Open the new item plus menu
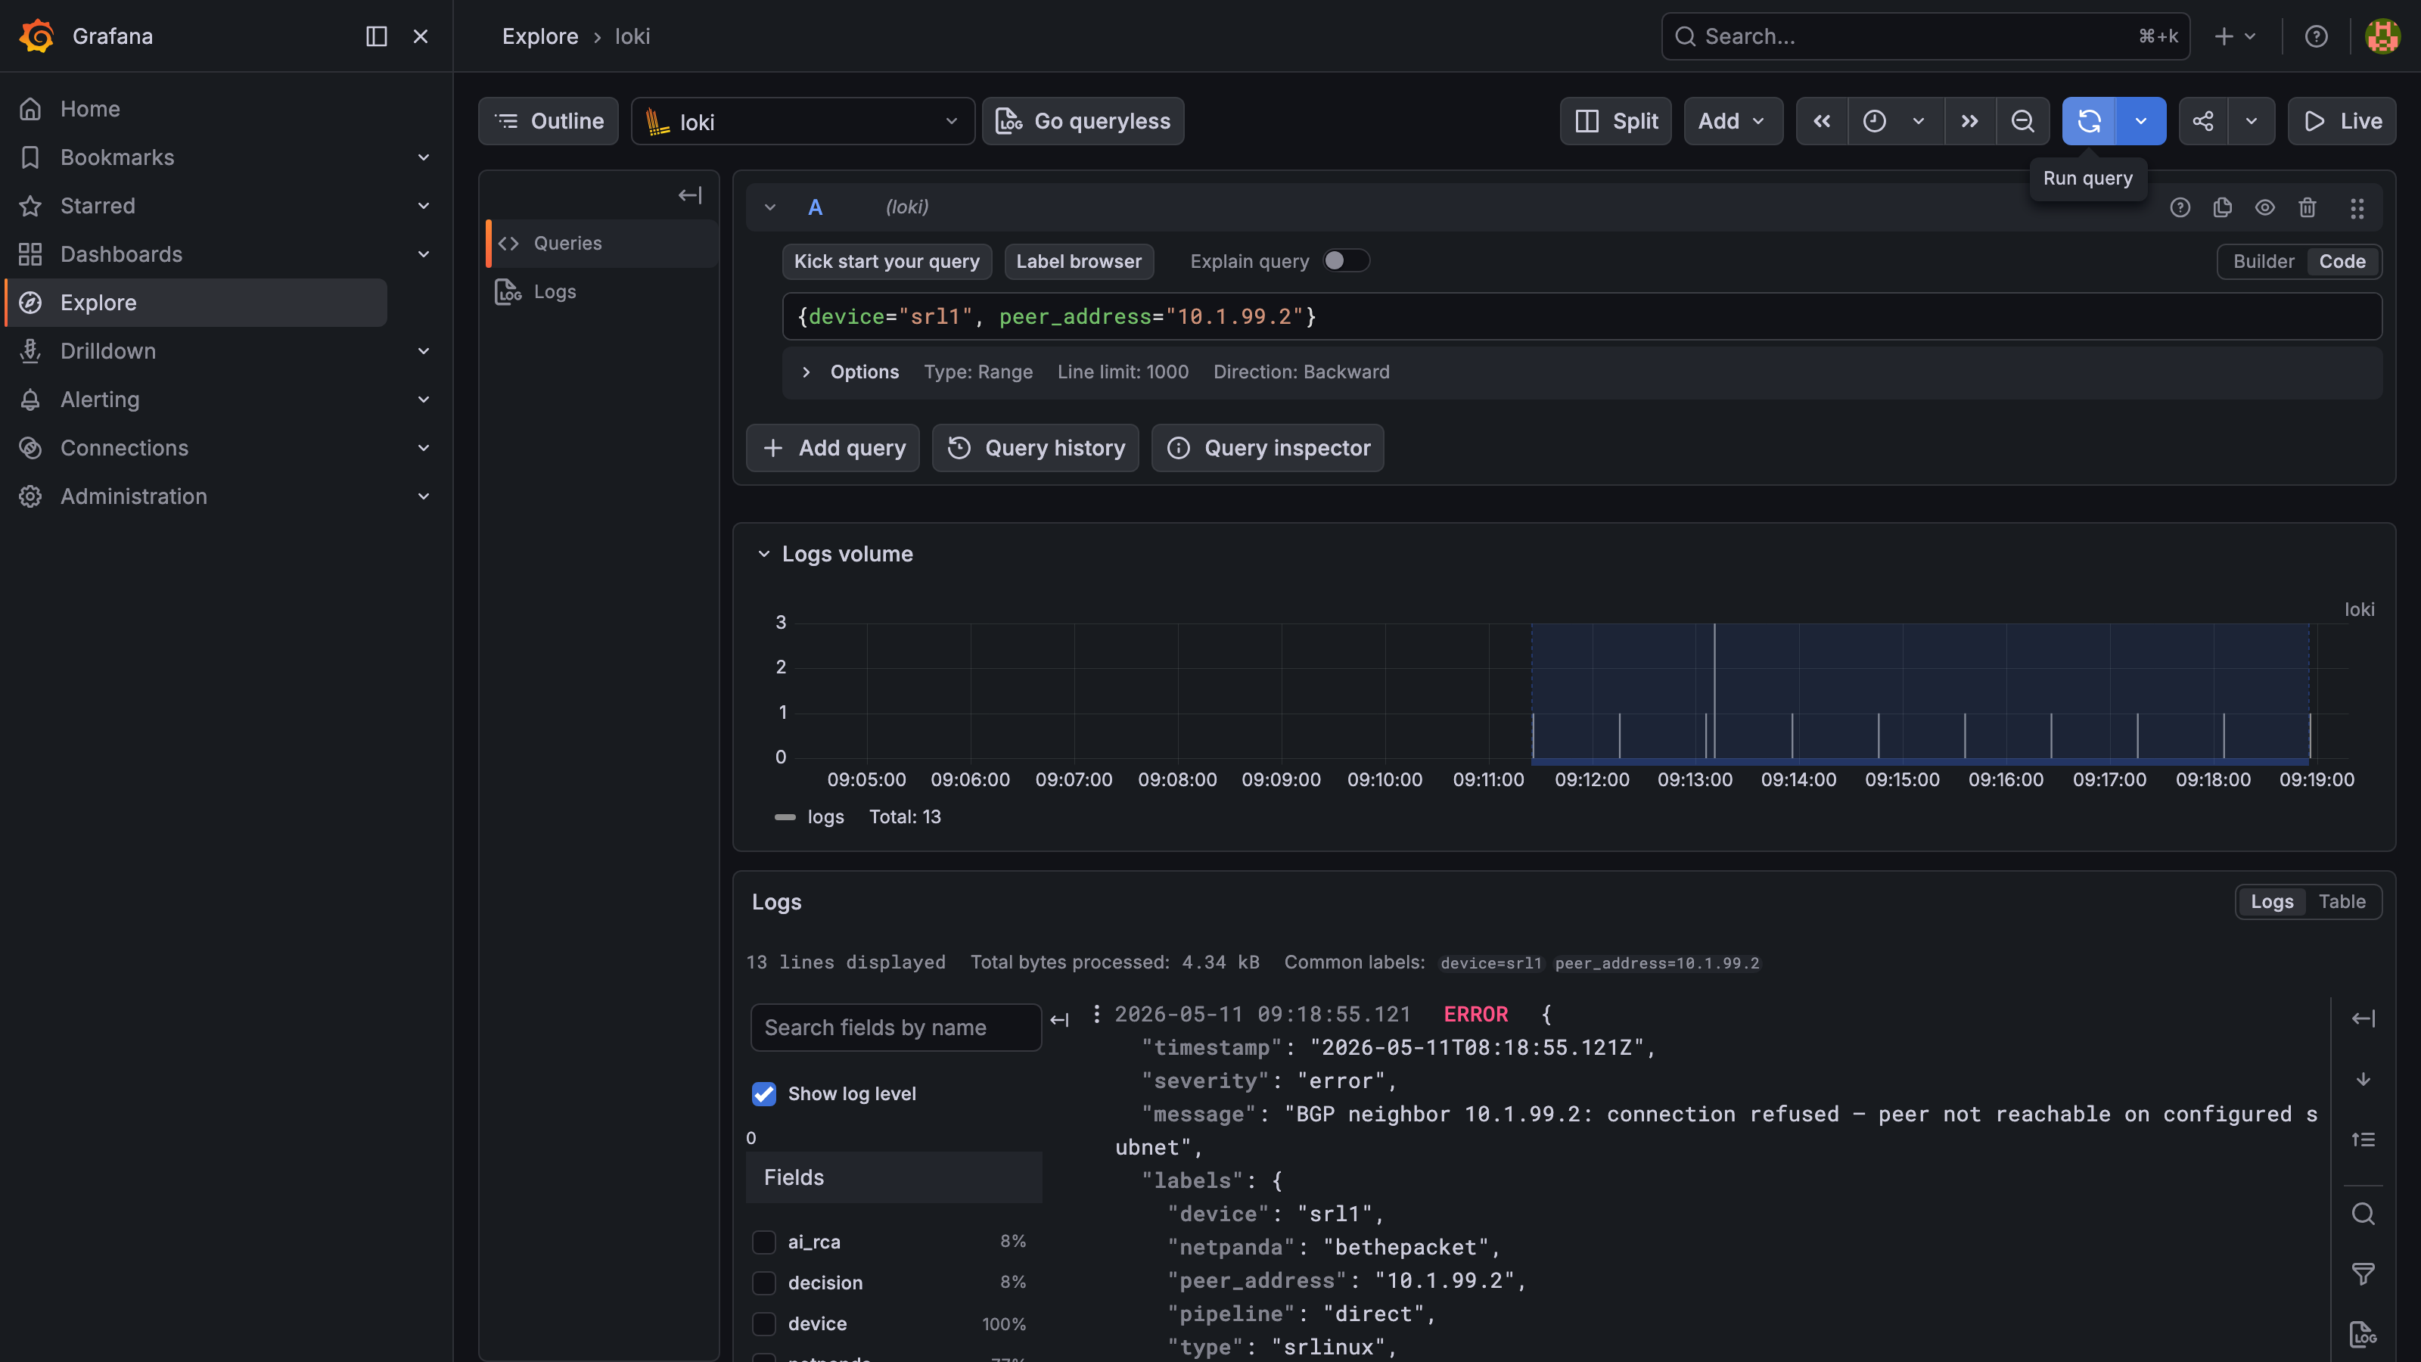 pos(2235,36)
